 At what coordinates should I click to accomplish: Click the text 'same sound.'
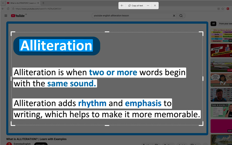tap(72, 84)
